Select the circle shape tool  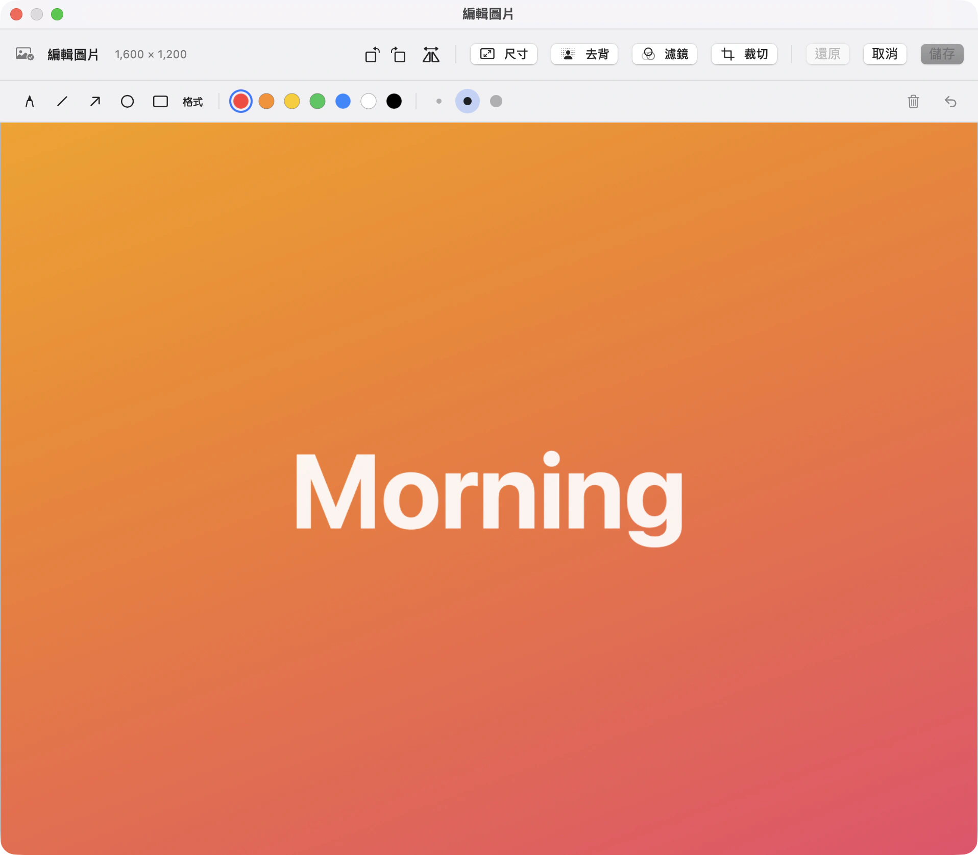(x=128, y=102)
